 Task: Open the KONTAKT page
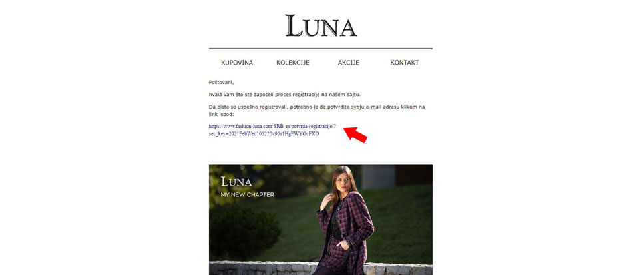(x=404, y=63)
